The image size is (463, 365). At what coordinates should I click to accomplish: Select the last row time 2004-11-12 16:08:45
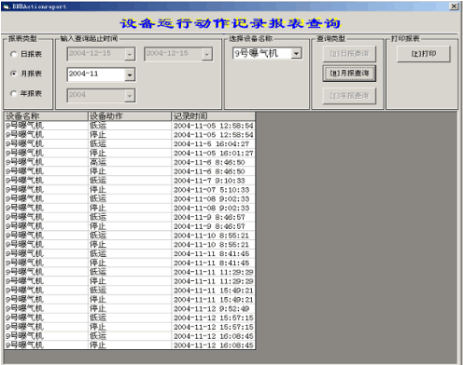pyautogui.click(x=213, y=345)
